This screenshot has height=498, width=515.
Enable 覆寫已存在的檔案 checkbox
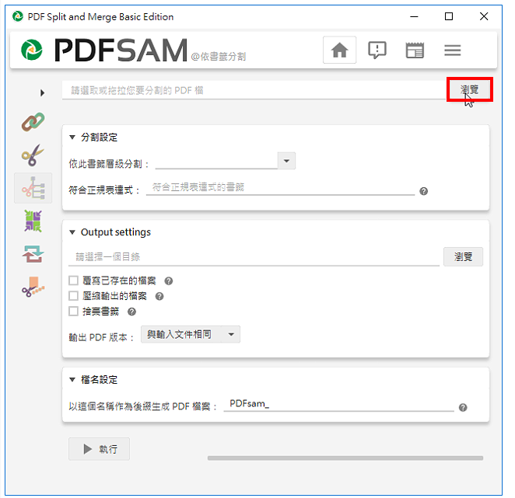pos(73,280)
